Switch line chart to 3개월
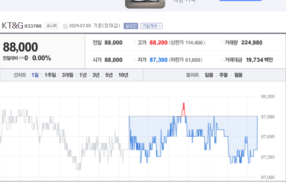The width and height of the screenshot is (286, 183). tap(67, 75)
